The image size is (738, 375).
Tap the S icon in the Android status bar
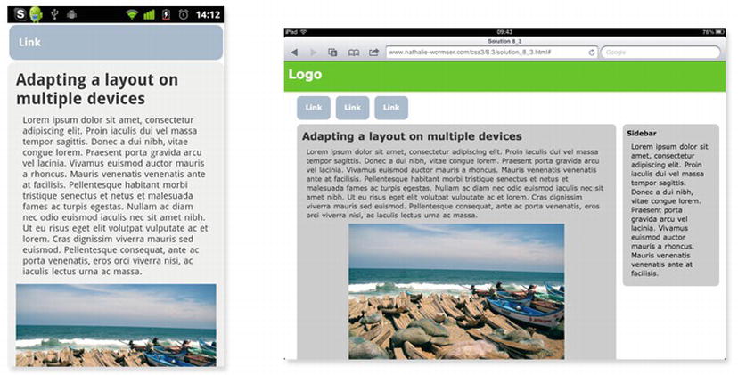point(20,14)
